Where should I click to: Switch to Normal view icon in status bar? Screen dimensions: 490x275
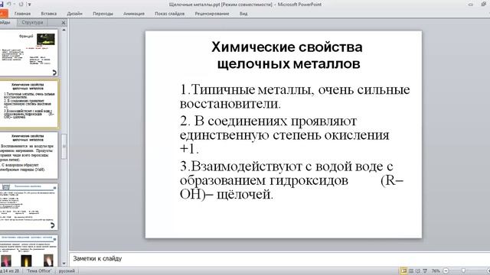click(403, 271)
